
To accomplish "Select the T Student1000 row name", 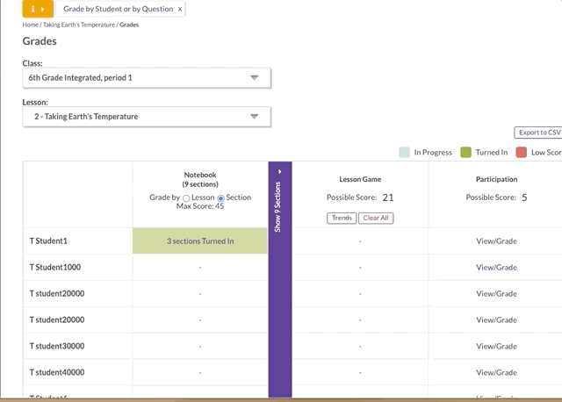I will tap(55, 267).
